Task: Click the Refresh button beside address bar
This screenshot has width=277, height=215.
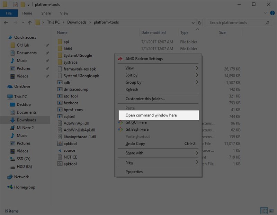Action: 199,22
